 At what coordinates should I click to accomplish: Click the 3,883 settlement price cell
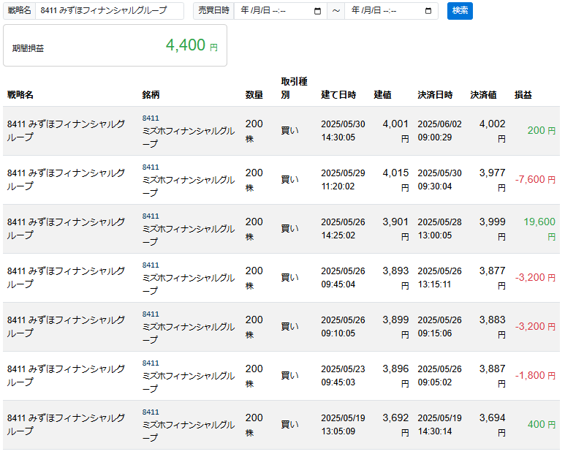(x=492, y=327)
